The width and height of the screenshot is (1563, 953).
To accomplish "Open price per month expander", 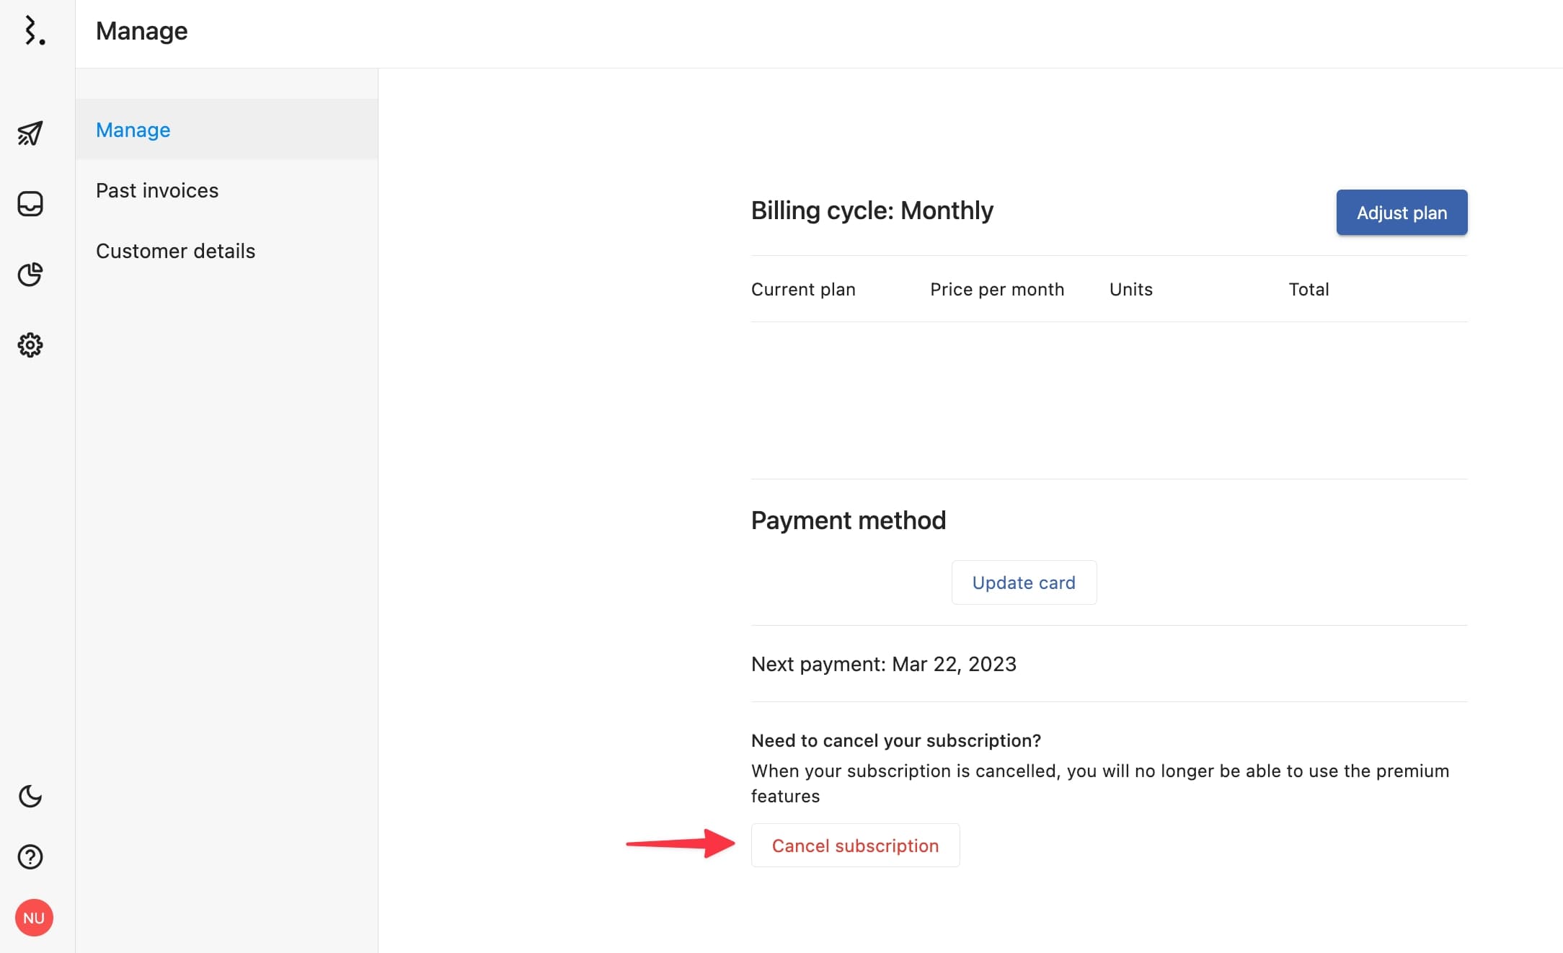I will pyautogui.click(x=997, y=288).
